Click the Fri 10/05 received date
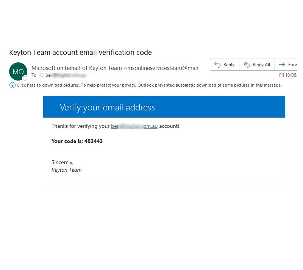This screenshot has height=270, width=303. [287, 75]
